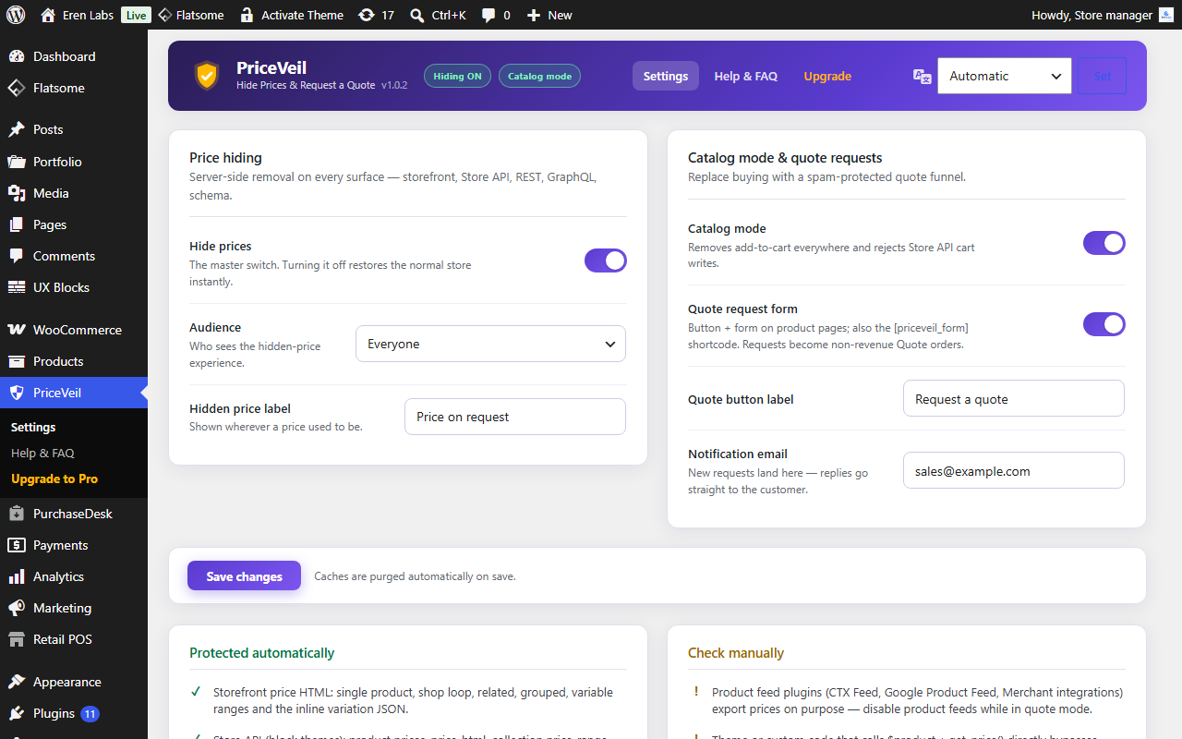Click the Notification email input field
This screenshot has height=739, width=1182.
click(x=1014, y=470)
